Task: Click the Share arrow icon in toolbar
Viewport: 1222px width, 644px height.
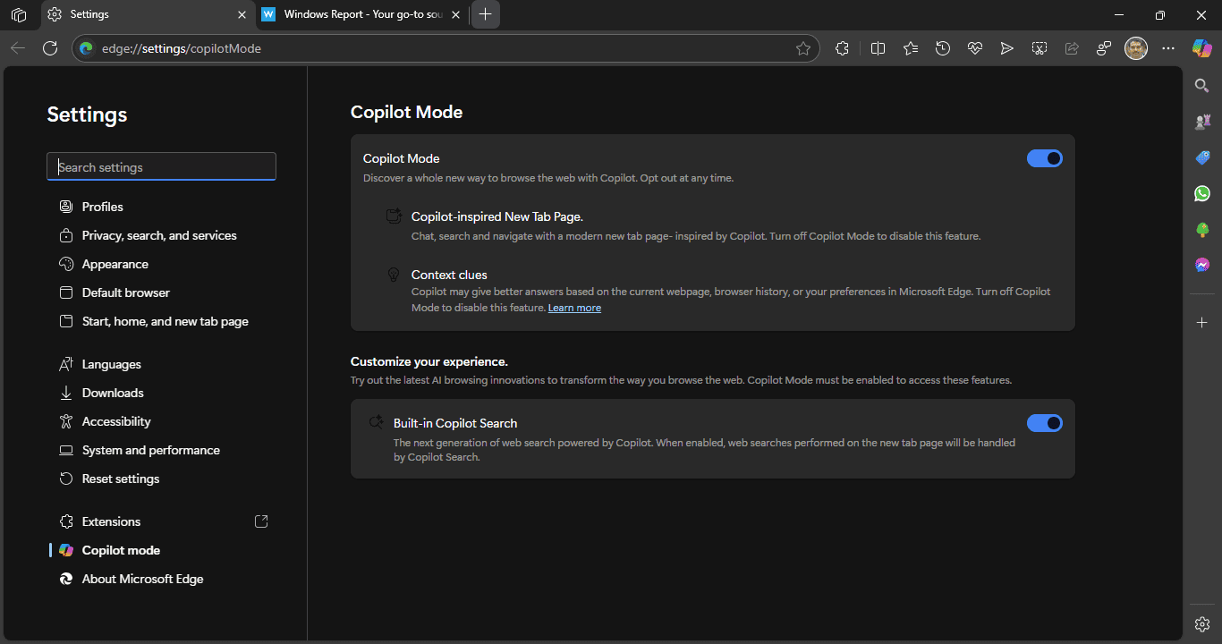Action: coord(1072,48)
